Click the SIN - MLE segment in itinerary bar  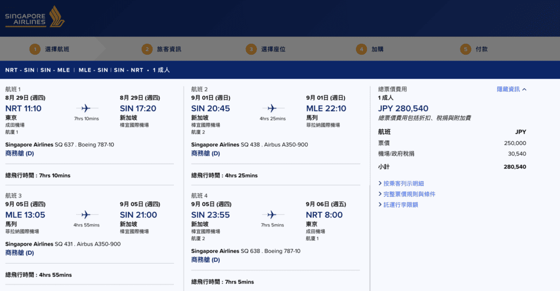(55, 70)
